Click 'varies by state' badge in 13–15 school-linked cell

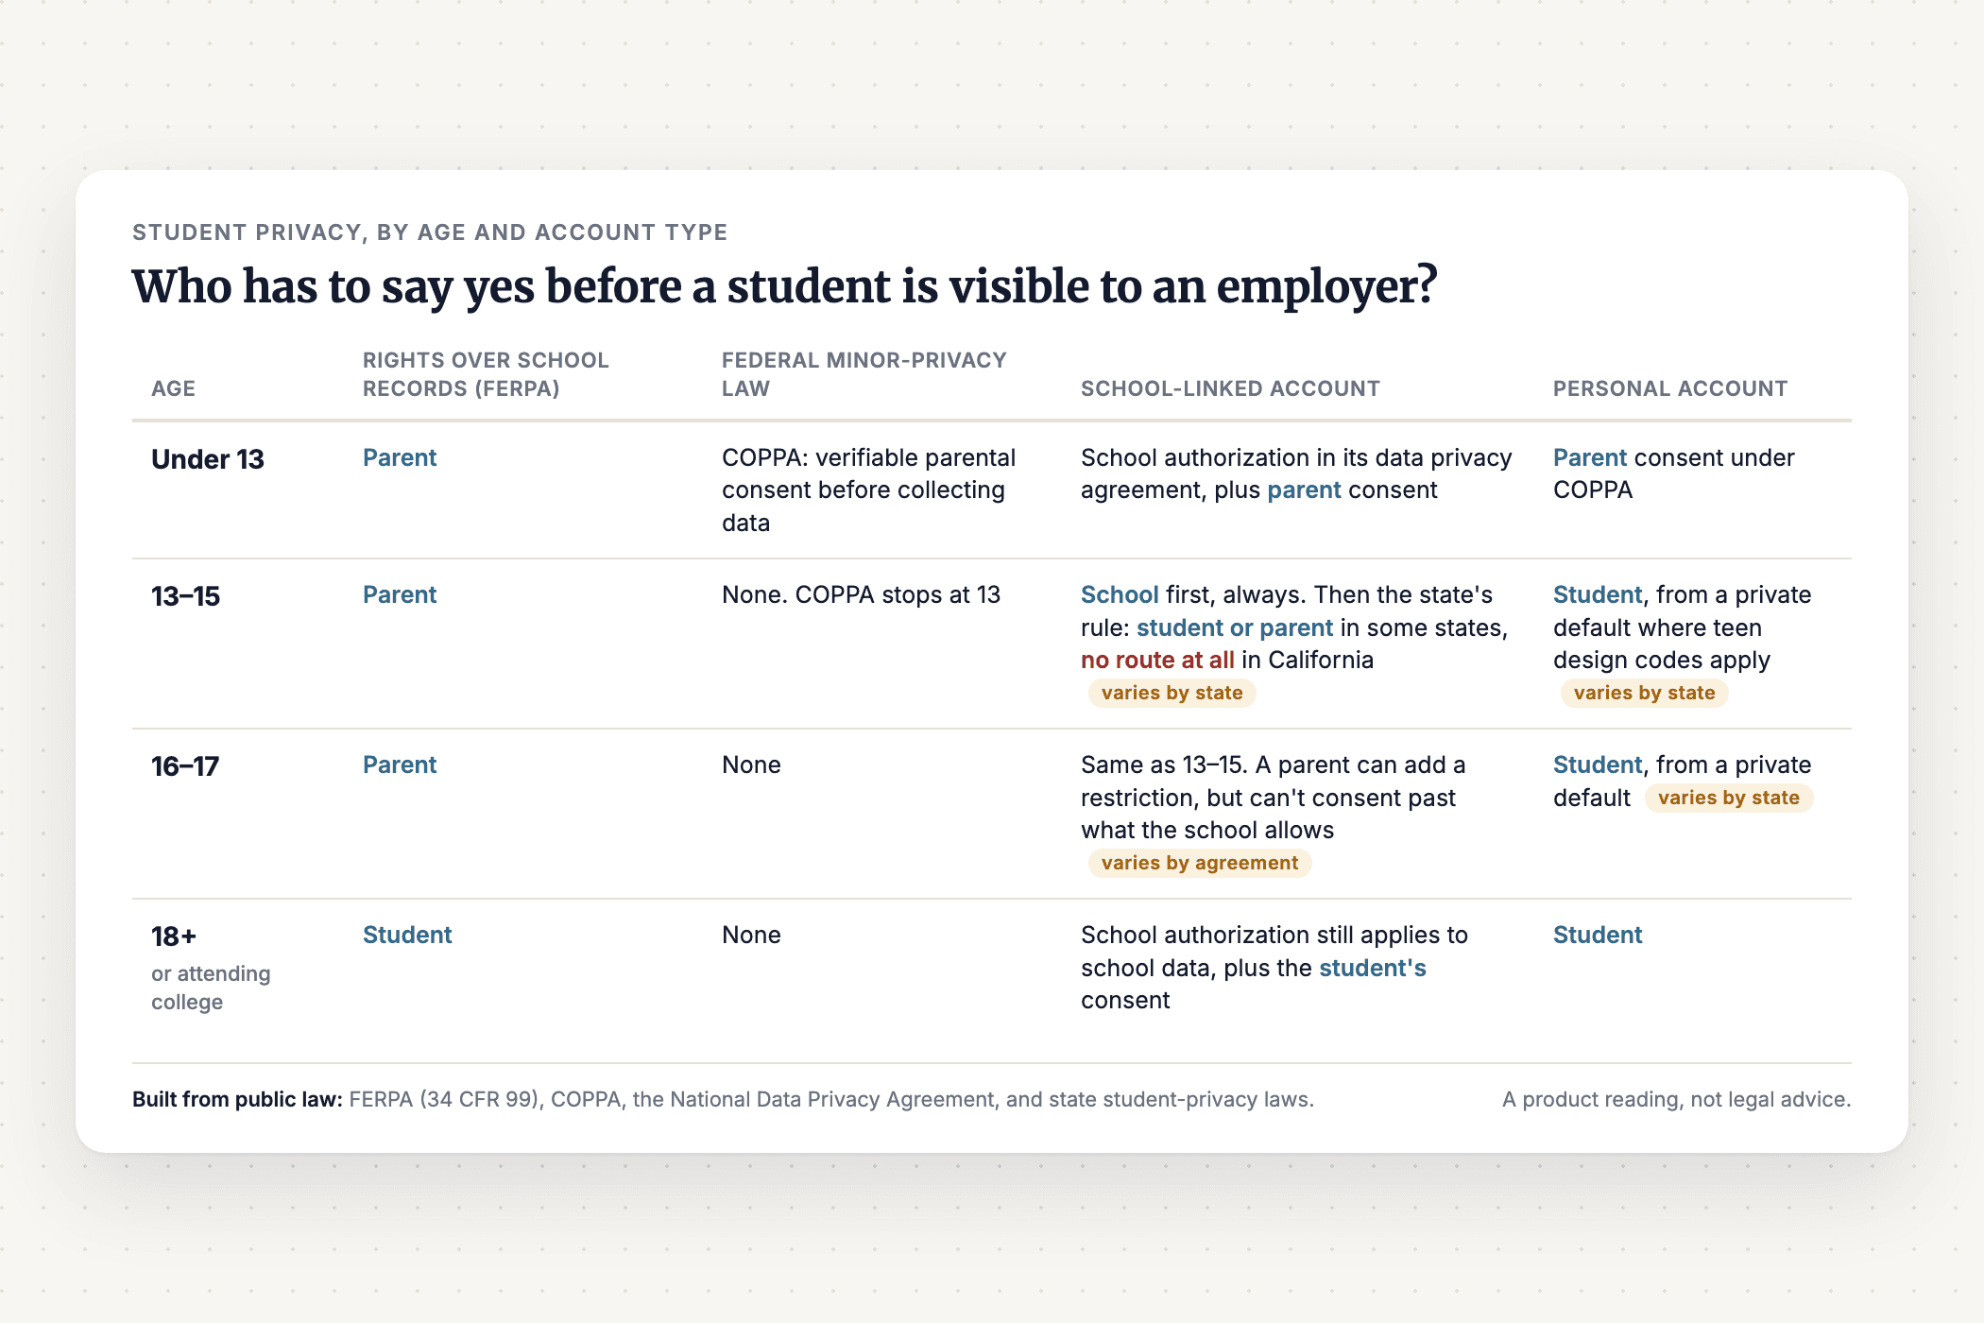tap(1172, 694)
